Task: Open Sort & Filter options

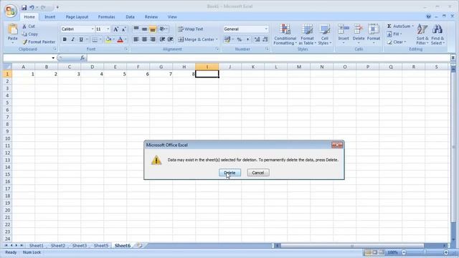Action: click(422, 34)
